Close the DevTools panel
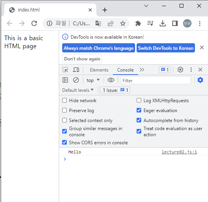Viewport: 208px width, 202px height. click(x=200, y=70)
